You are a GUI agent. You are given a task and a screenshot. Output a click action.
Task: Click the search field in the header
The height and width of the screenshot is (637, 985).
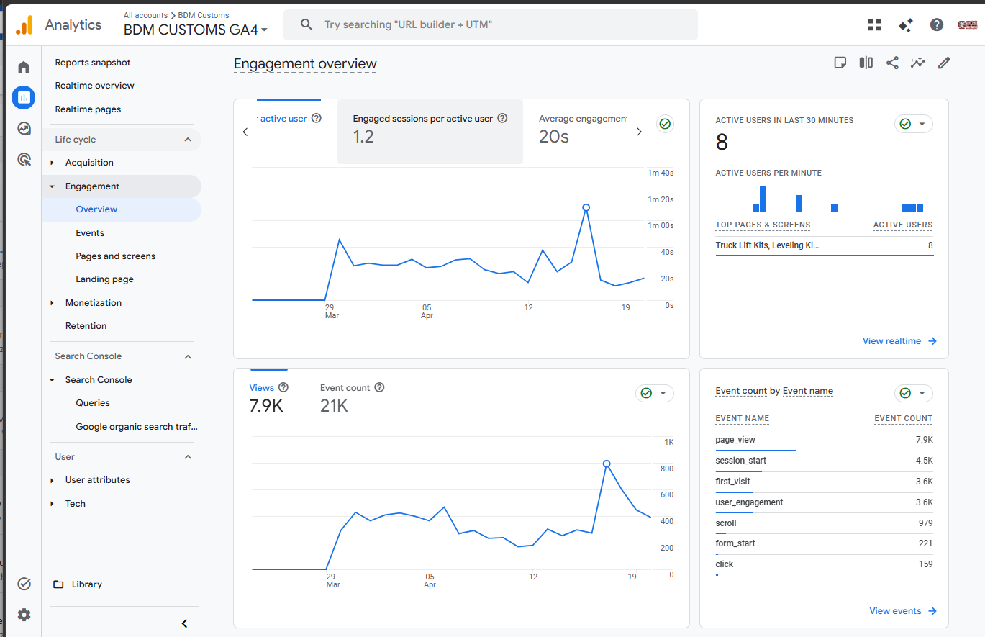[x=491, y=24]
